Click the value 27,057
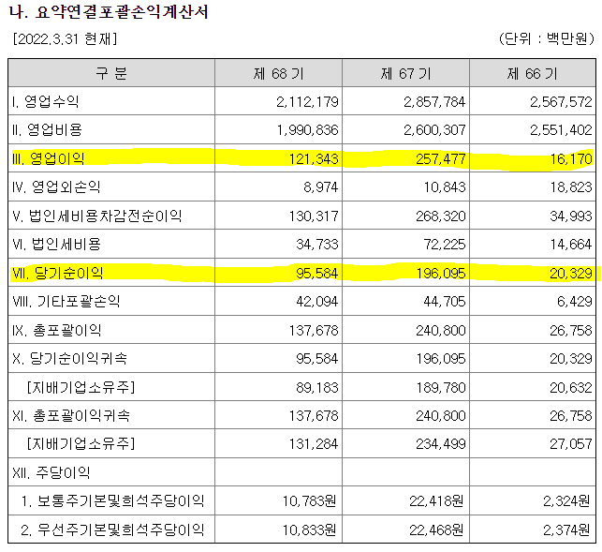 (x=571, y=444)
